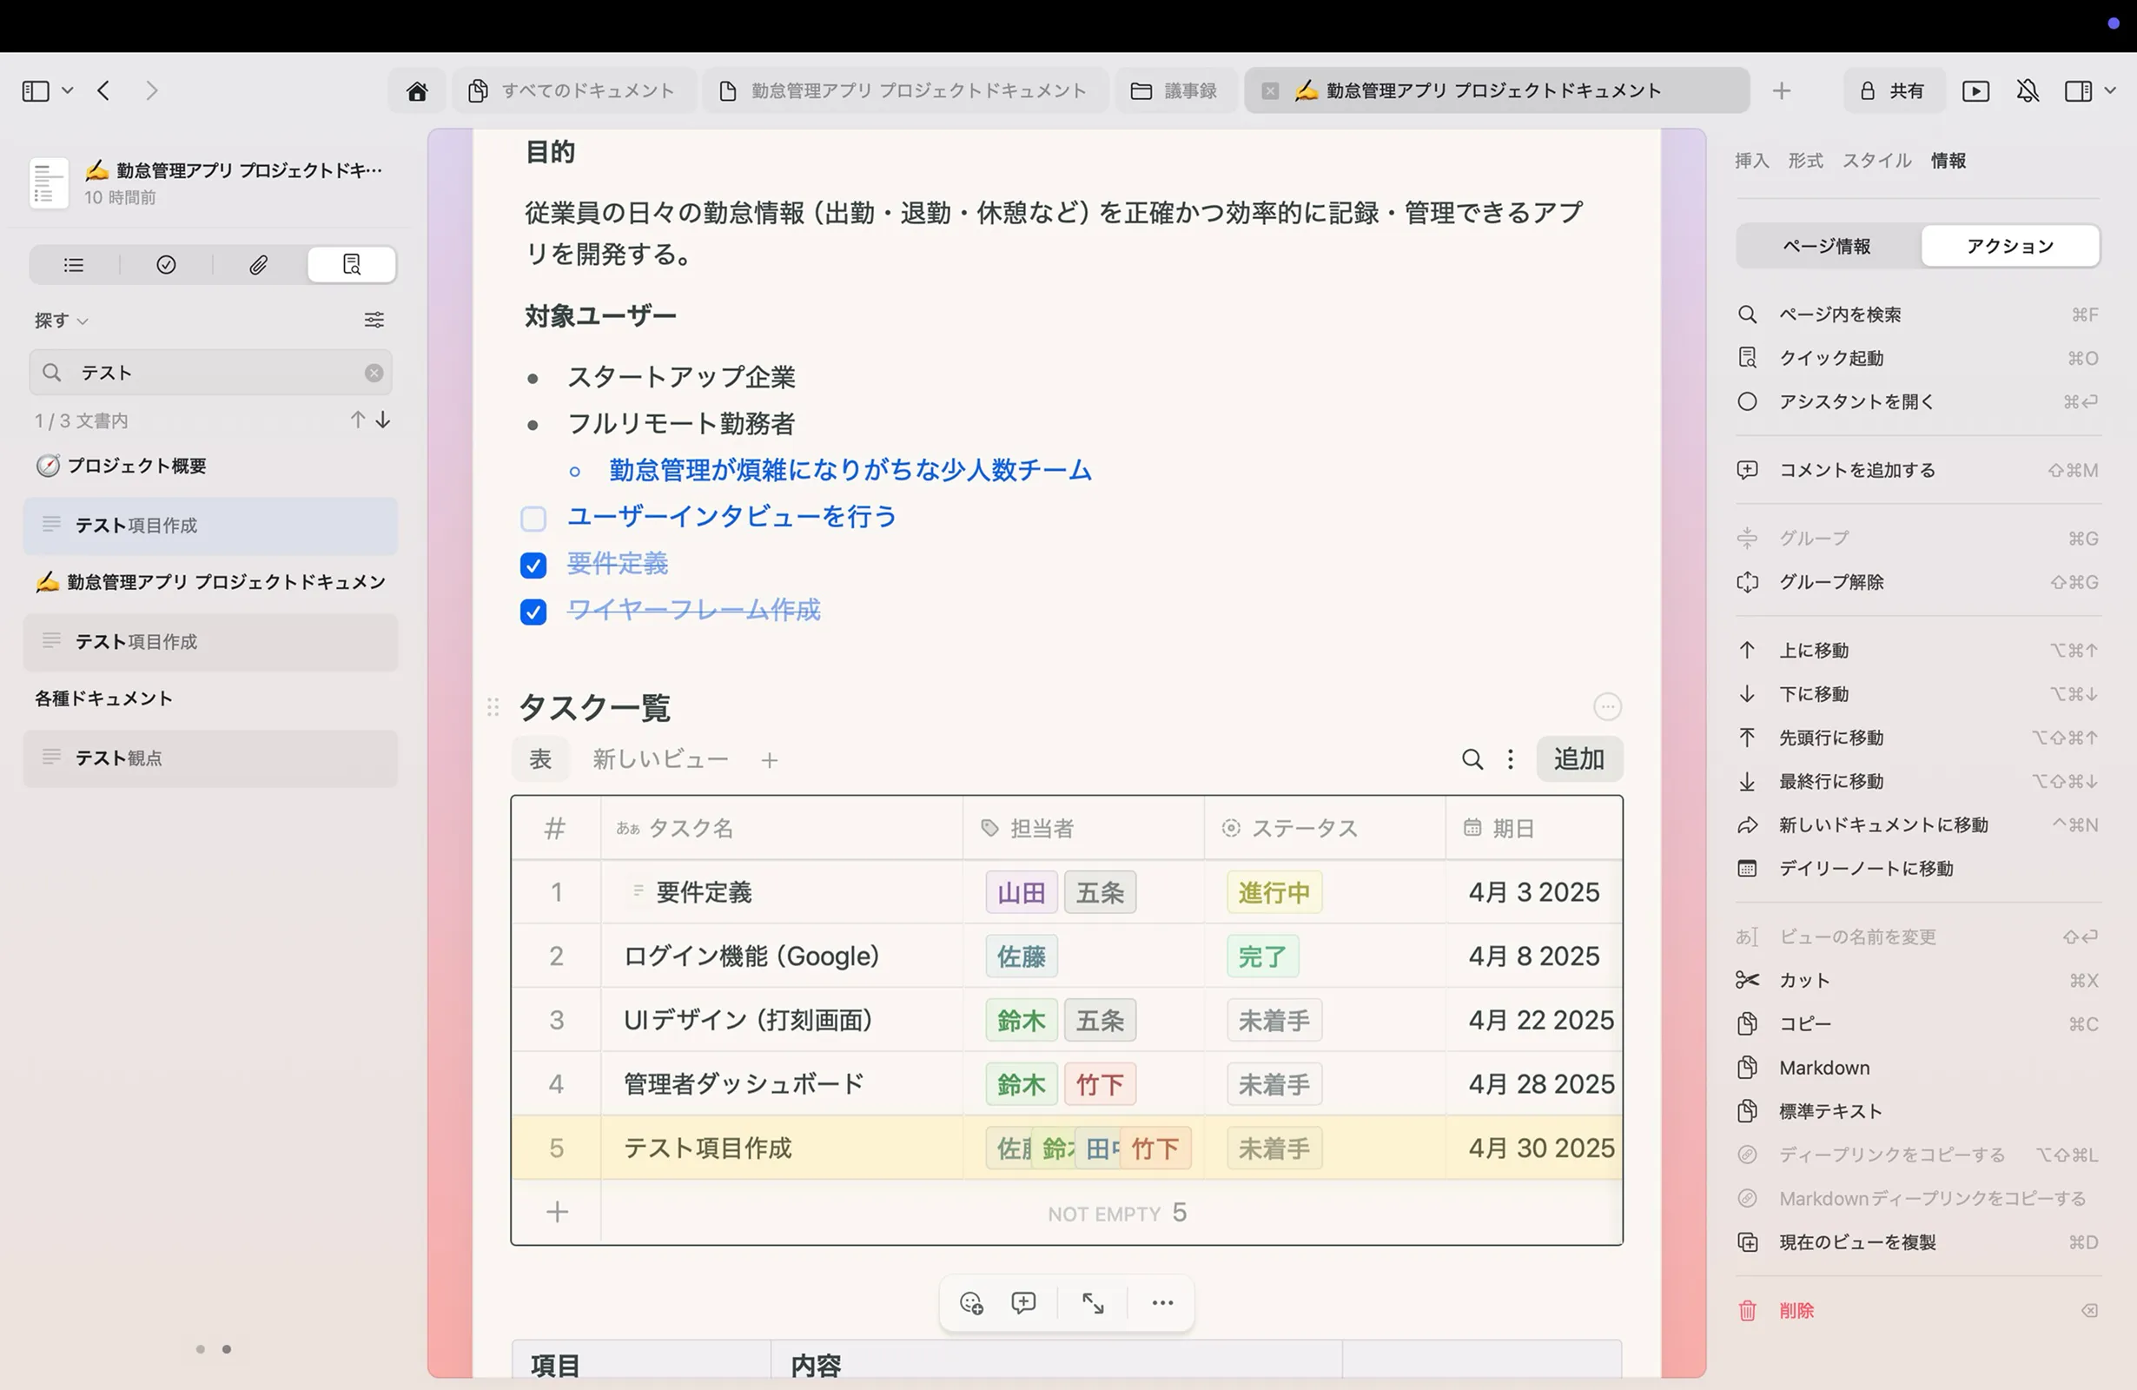Click the muted notifications bell icon
Viewport: 2137px width, 1390px height.
[2028, 90]
